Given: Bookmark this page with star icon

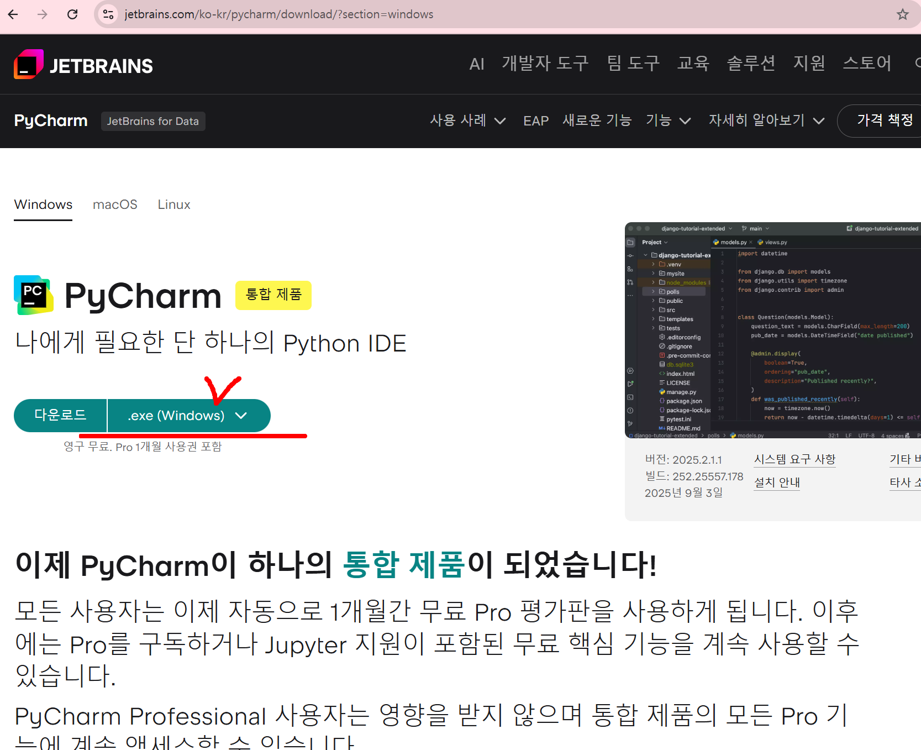Looking at the screenshot, I should click(x=903, y=14).
